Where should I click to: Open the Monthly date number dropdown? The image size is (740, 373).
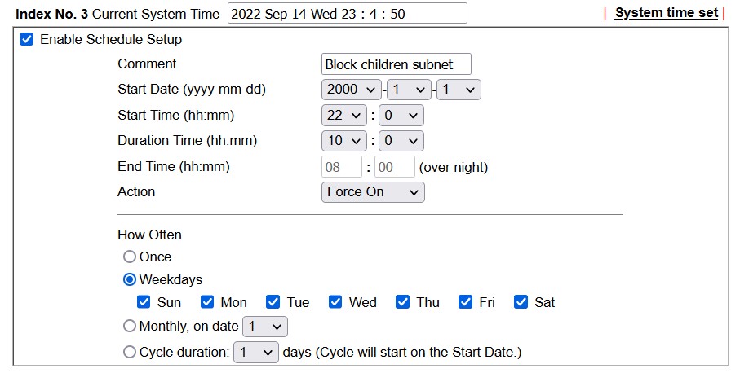coord(265,327)
